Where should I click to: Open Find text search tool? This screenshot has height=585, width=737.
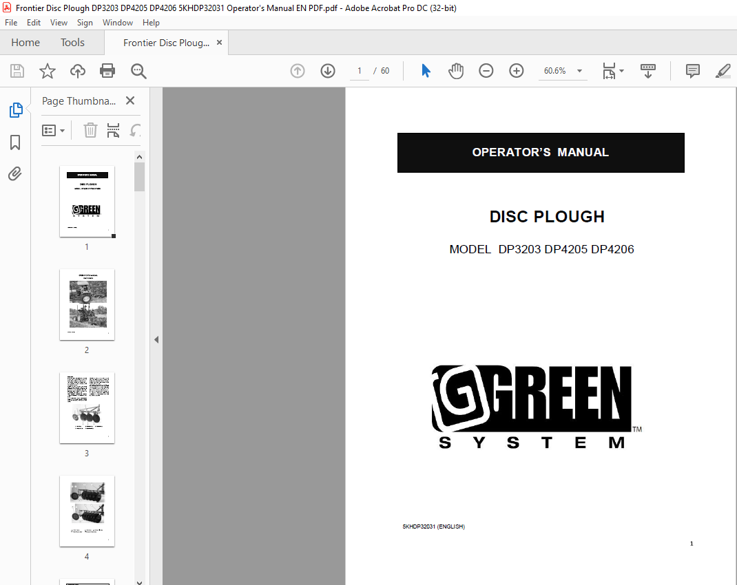[x=138, y=71]
